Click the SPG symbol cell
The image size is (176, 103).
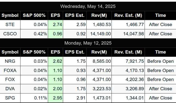10,98
